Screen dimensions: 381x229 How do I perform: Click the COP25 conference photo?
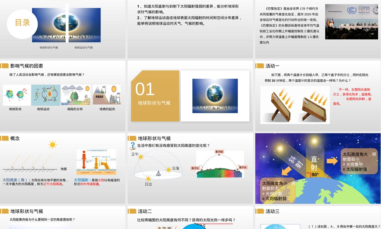point(352,22)
